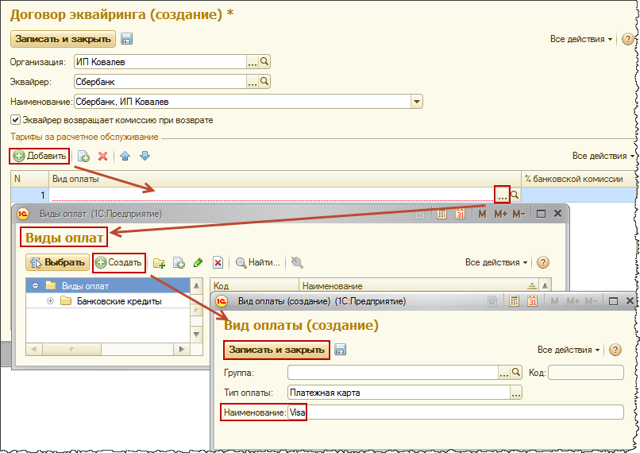The height and width of the screenshot is (453, 640).
Task: Click the tree's vertical scrollbar down arrow
Action: tap(196, 335)
